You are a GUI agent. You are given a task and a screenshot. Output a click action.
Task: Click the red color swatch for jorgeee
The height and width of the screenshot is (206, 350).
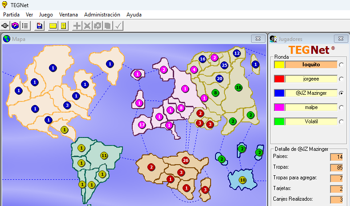click(279, 79)
